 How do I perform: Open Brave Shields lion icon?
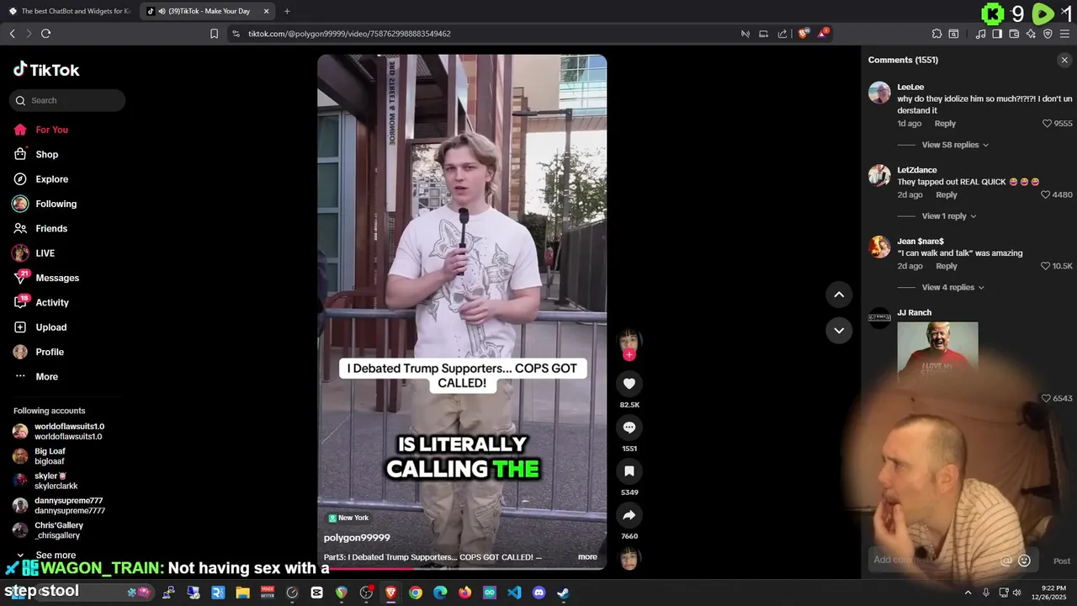[x=804, y=34]
